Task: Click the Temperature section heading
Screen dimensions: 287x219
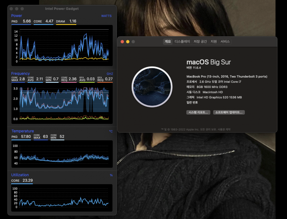Action: [x=22, y=131]
